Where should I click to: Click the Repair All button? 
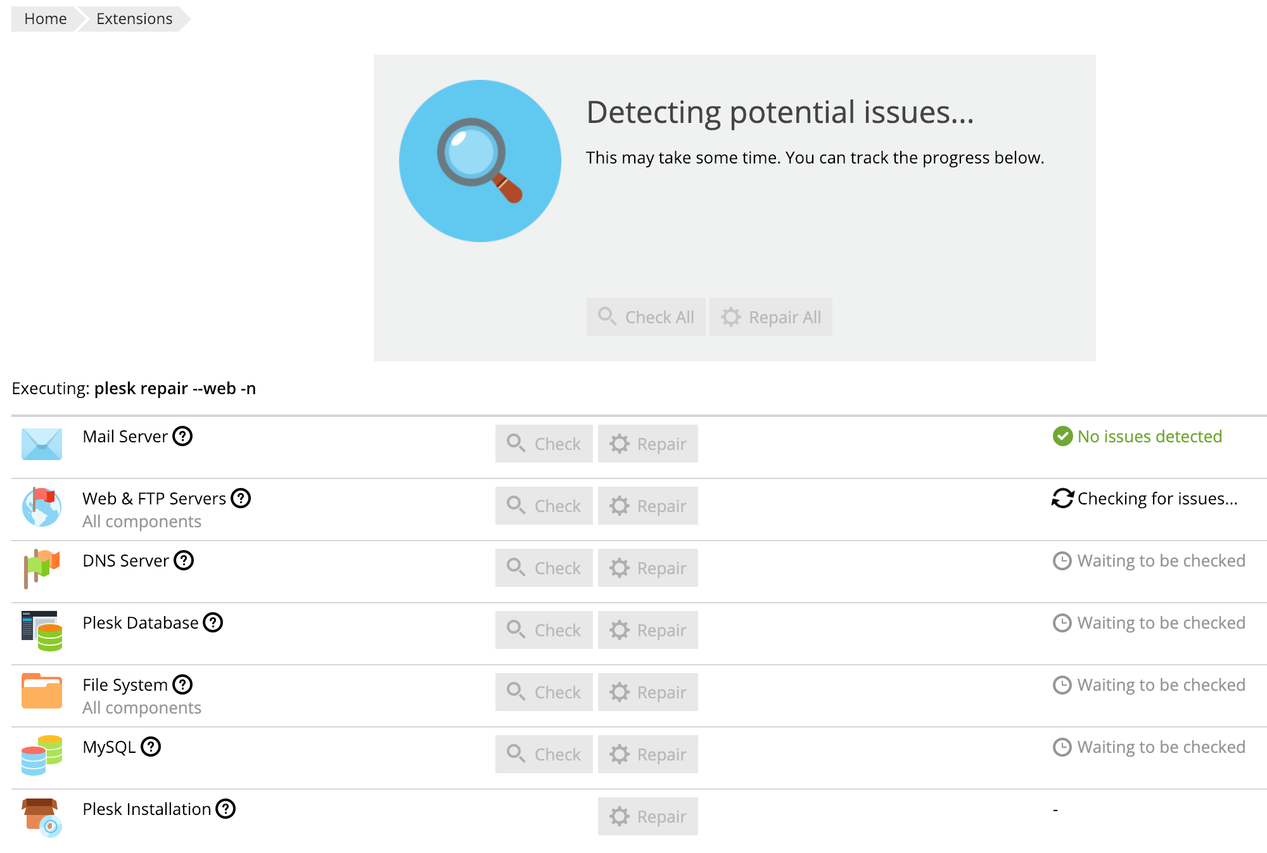(771, 317)
